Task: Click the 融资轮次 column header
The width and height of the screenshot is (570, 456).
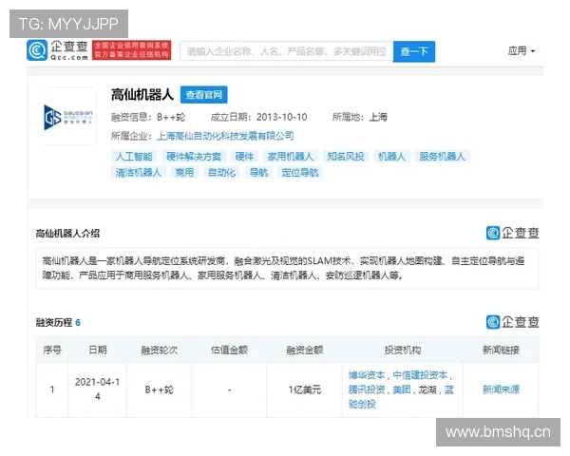Action: tap(160, 351)
